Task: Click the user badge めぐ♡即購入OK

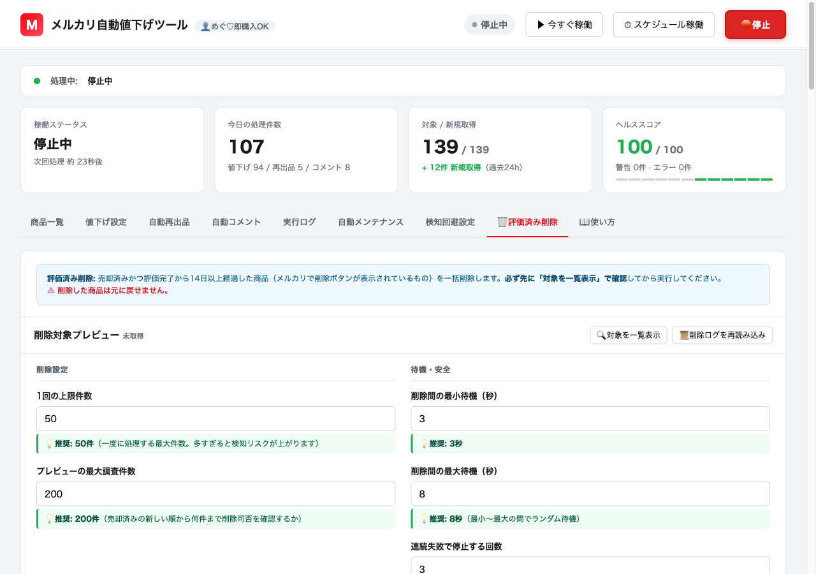Action: [x=235, y=26]
